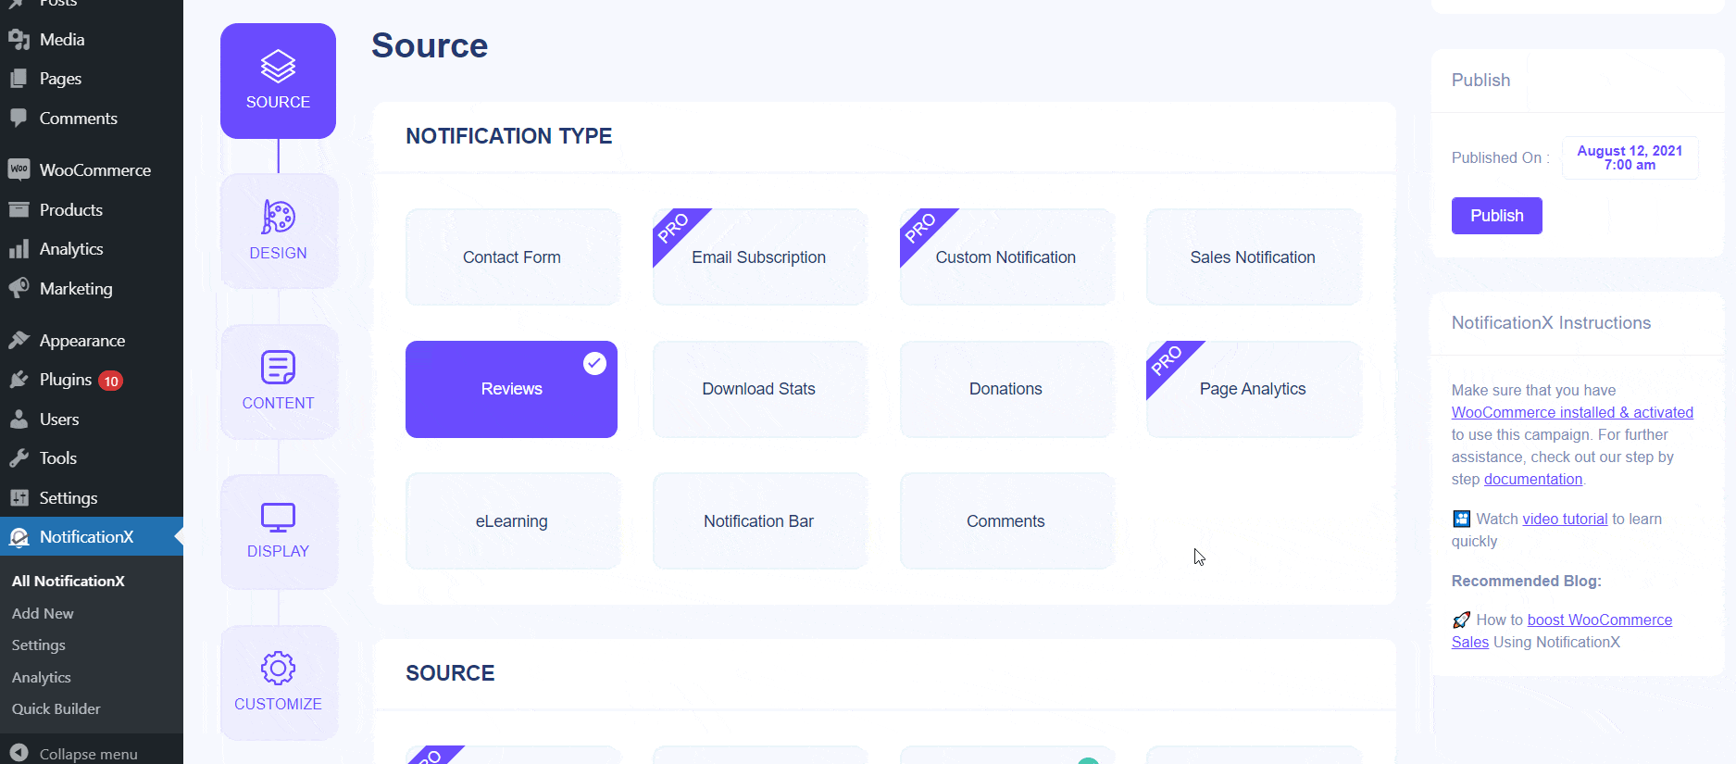
Task: Select the Reviews notification type card
Action: [512, 389]
